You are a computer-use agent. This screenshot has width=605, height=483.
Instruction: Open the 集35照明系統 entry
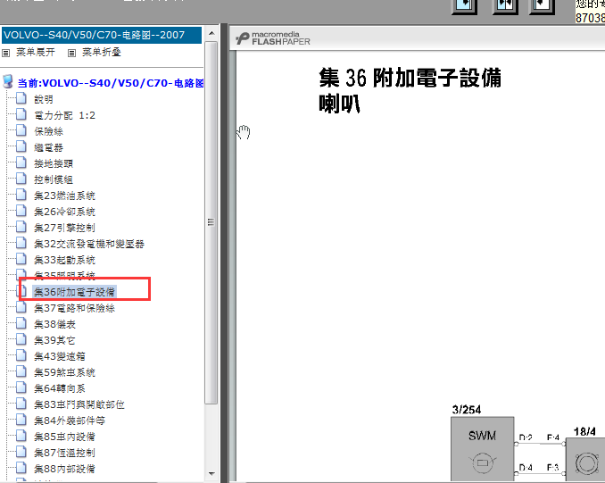click(x=64, y=275)
